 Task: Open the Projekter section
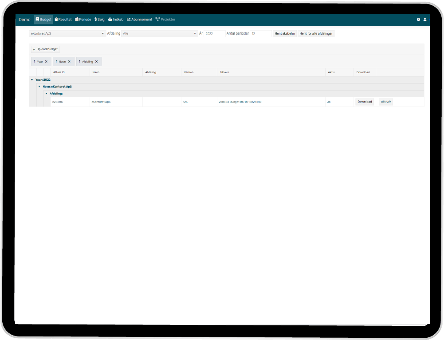165,20
